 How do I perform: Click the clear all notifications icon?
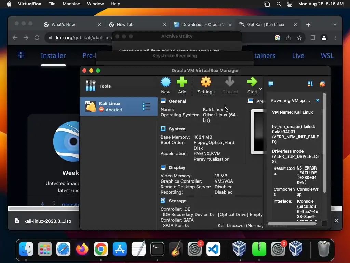click(322, 84)
